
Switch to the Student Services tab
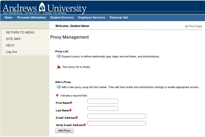click(x=62, y=17)
